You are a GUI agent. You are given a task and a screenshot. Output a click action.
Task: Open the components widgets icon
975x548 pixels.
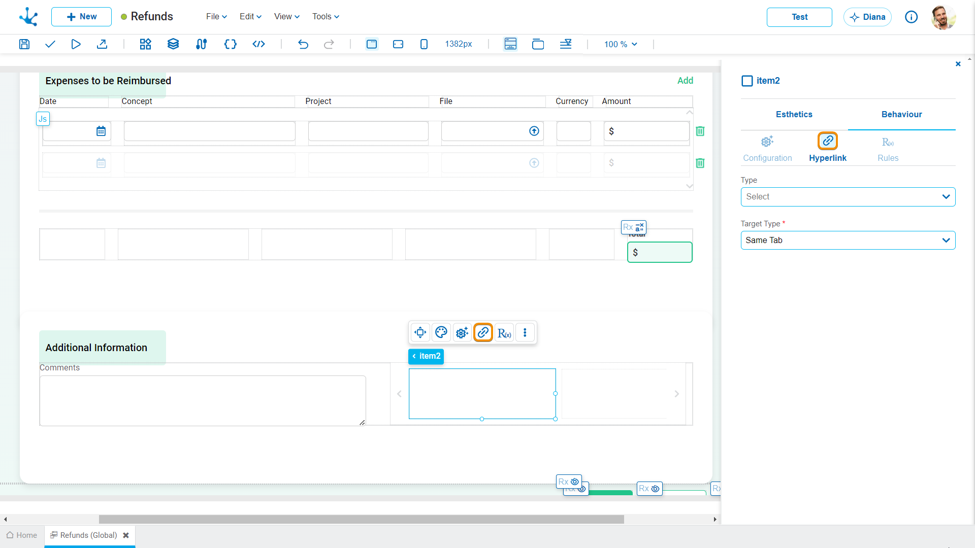coord(146,44)
